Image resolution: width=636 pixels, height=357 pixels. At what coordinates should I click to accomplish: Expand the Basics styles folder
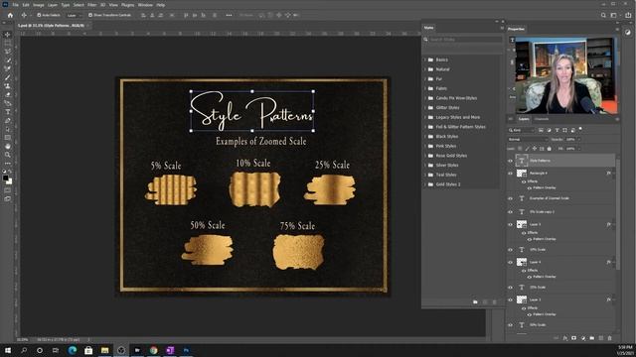425,59
